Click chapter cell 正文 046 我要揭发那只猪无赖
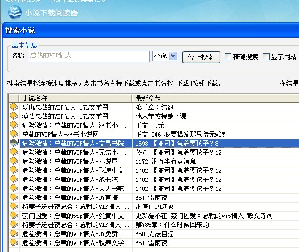The width and height of the screenshot is (299, 252). 180,134
